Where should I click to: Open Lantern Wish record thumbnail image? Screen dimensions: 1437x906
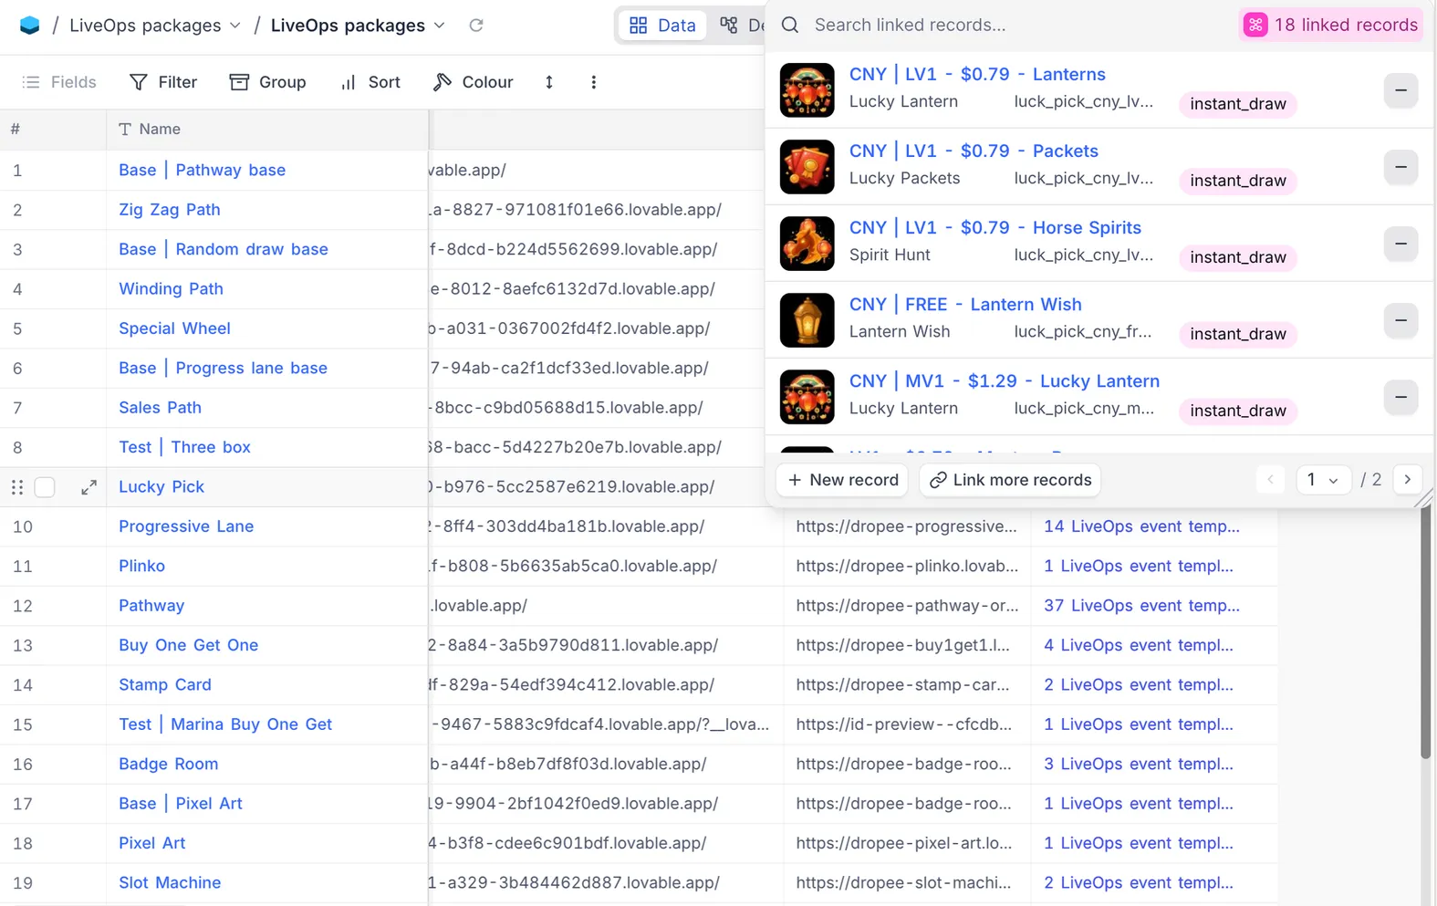coord(807,320)
